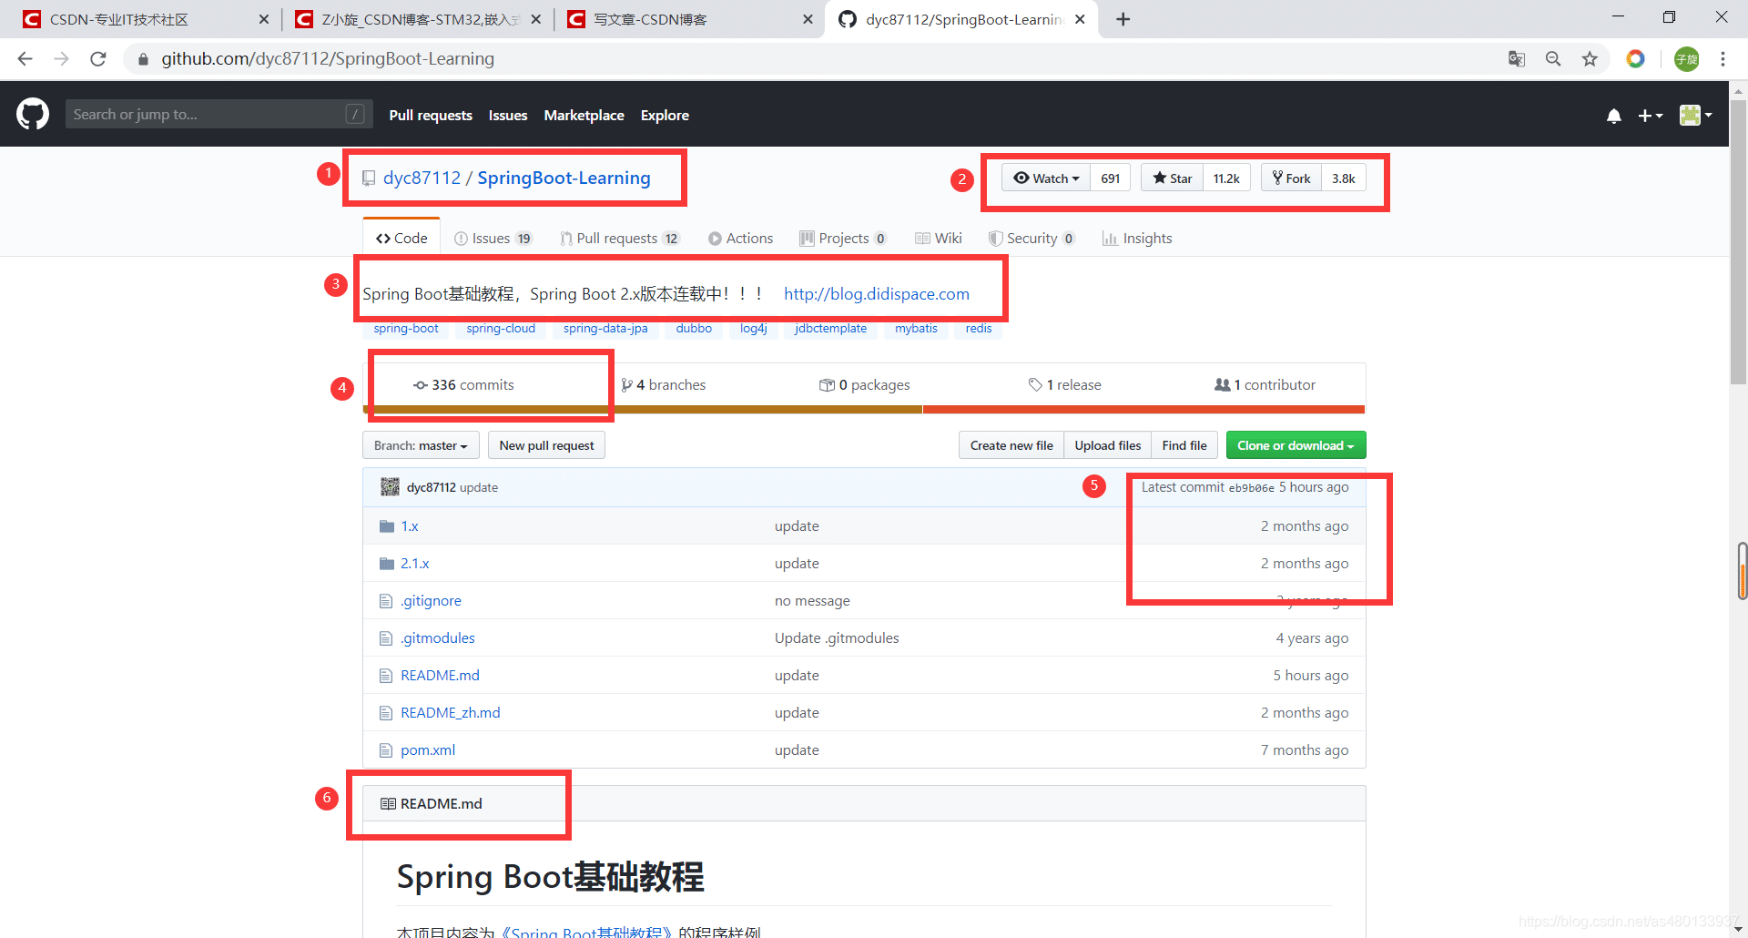
Task: Click the browser back arrow
Action: click(25, 59)
